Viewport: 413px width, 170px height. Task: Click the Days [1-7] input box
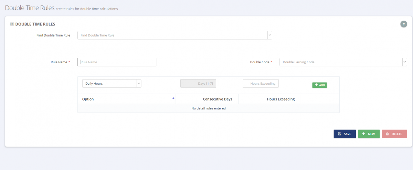click(x=198, y=83)
